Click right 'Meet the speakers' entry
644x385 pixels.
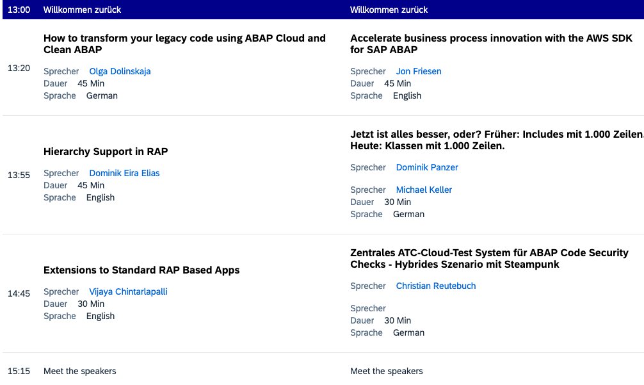point(387,372)
